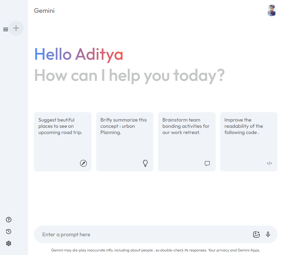This screenshot has width=282, height=255.
Task: Open the user profile picture
Action: tap(272, 10)
